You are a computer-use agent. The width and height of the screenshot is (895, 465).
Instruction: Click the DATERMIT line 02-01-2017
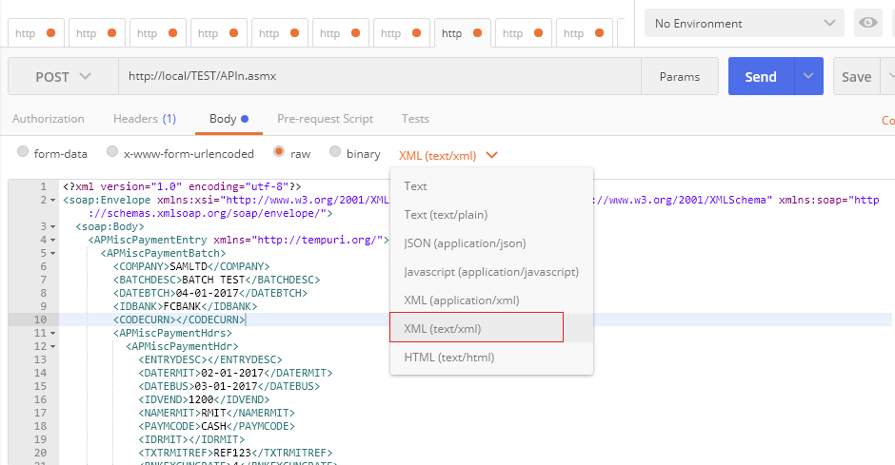coord(235,373)
